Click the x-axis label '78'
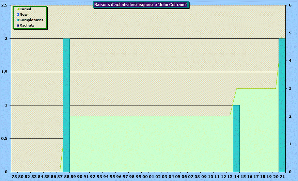This screenshot has height=181, width=298. click(14, 177)
